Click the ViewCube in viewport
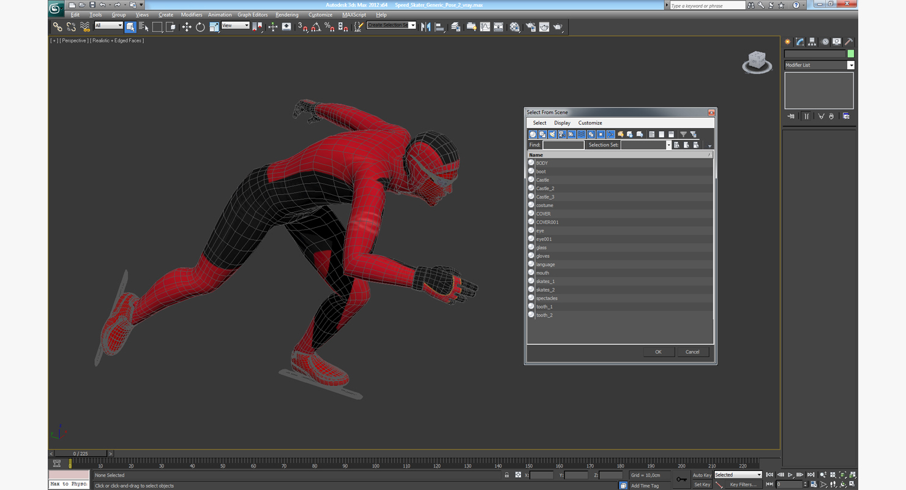 pyautogui.click(x=757, y=62)
